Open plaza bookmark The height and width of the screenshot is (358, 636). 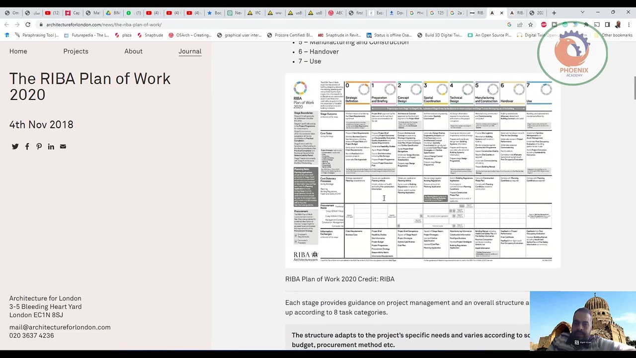123,35
